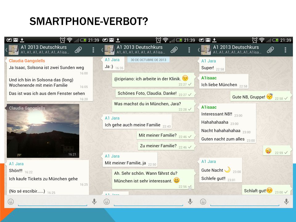Image resolution: width=296 pixels, height=222 pixels.
Task: Select the message 'Hahahahaaha' at 23:00
Action: pyautogui.click(x=215, y=122)
